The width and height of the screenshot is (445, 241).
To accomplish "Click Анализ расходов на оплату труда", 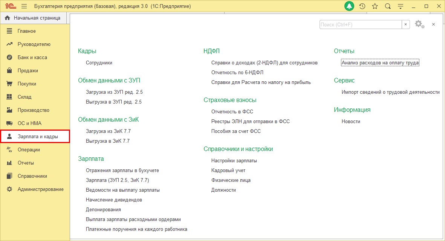I will coord(380,63).
